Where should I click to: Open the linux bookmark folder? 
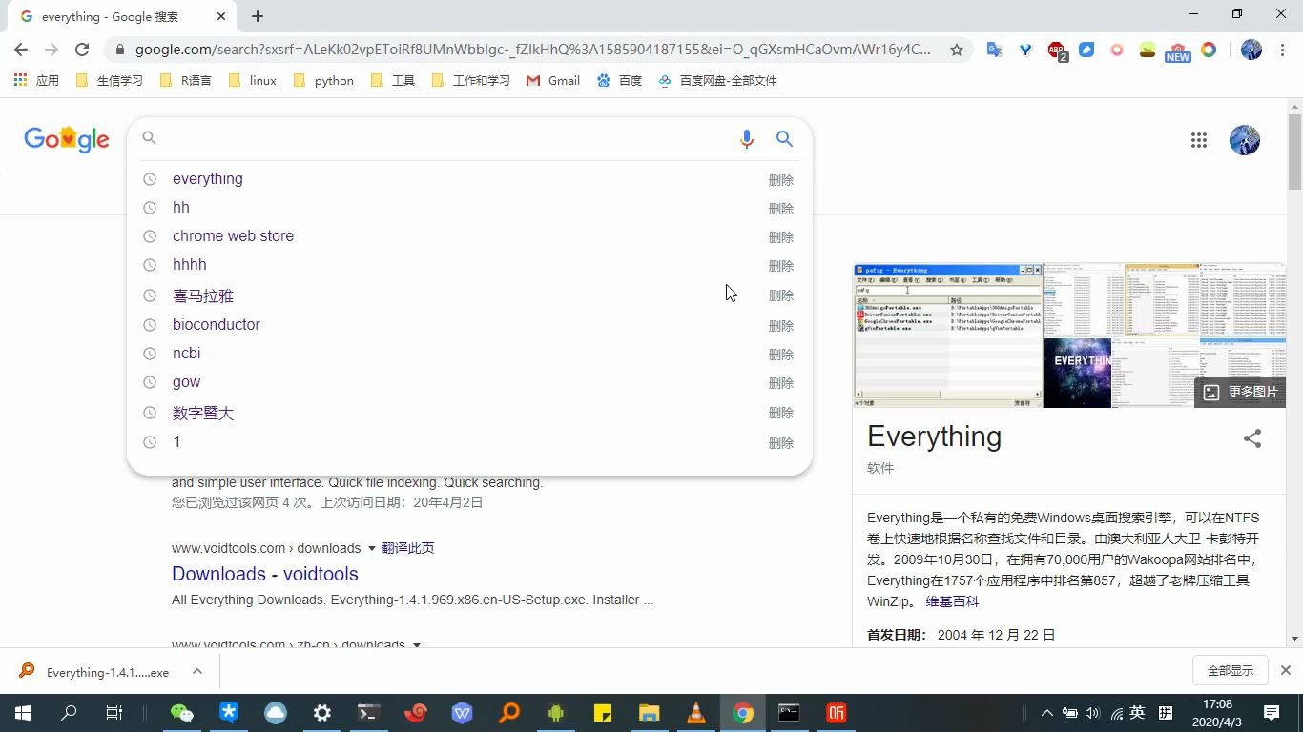253,81
